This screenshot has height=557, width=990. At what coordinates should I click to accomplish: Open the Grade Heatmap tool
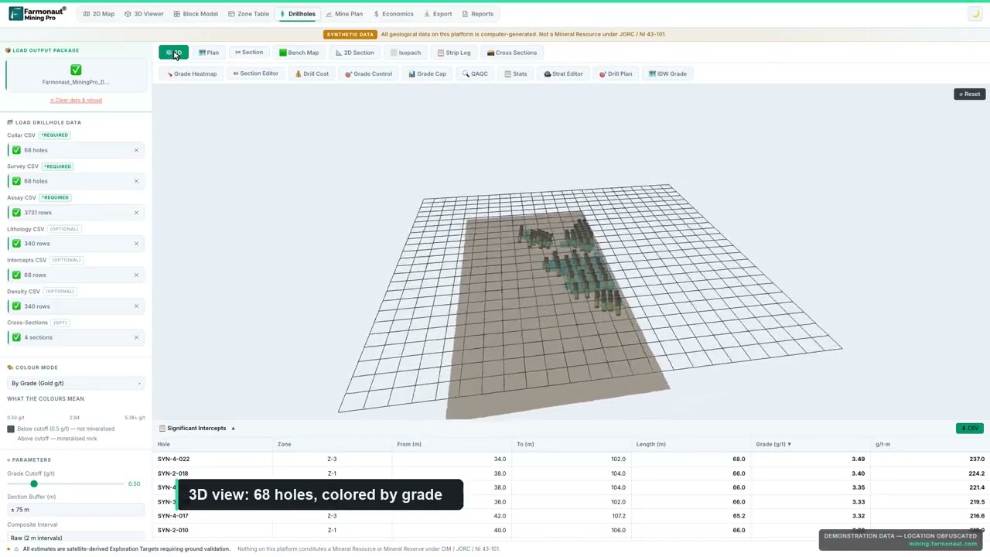click(191, 73)
